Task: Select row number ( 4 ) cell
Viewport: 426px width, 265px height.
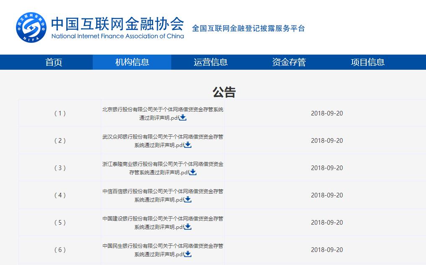Action: tap(60, 195)
